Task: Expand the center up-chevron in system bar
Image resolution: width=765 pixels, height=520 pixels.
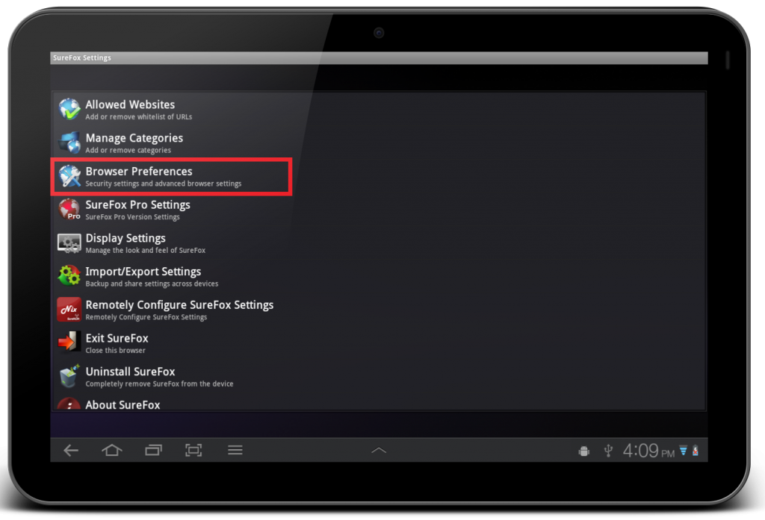Action: 379,451
